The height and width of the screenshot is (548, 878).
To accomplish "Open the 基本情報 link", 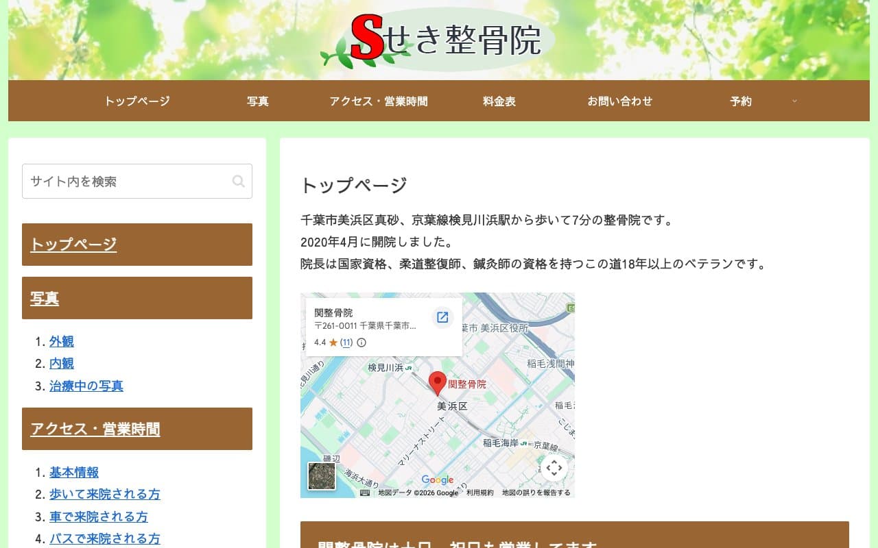I will pyautogui.click(x=73, y=472).
